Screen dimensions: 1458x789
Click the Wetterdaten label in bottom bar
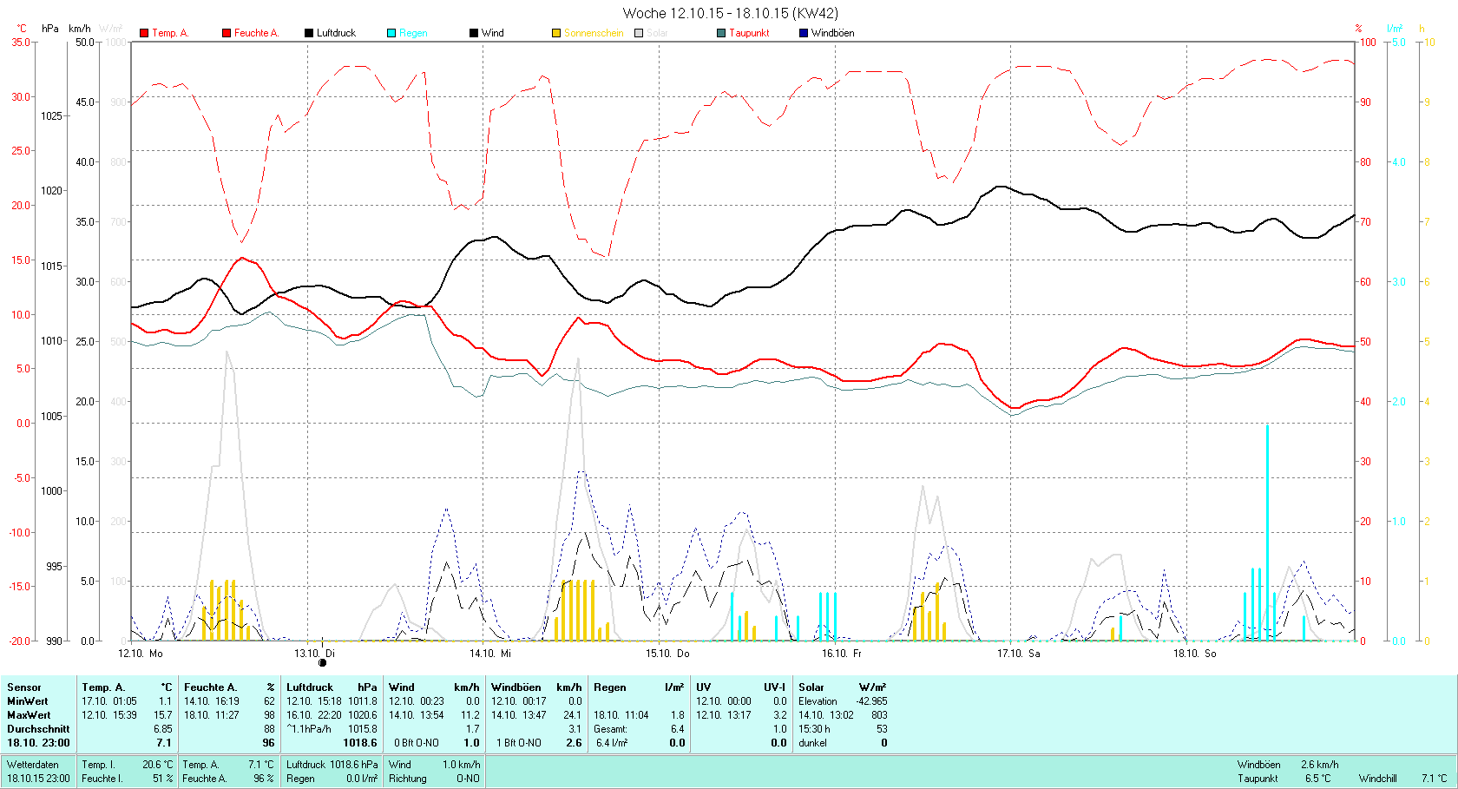[x=33, y=765]
